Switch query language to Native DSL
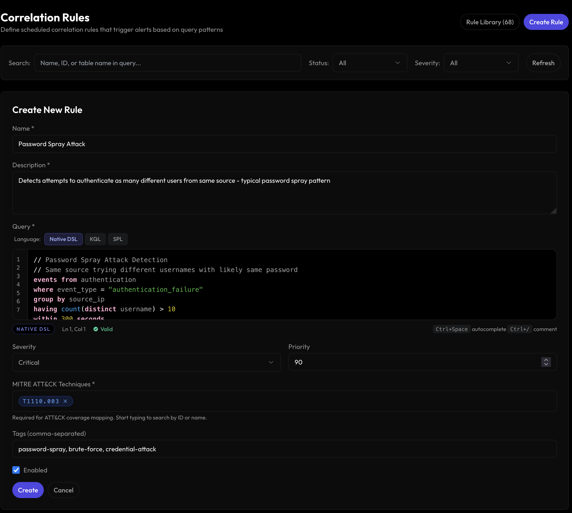The width and height of the screenshot is (572, 513). pos(63,239)
